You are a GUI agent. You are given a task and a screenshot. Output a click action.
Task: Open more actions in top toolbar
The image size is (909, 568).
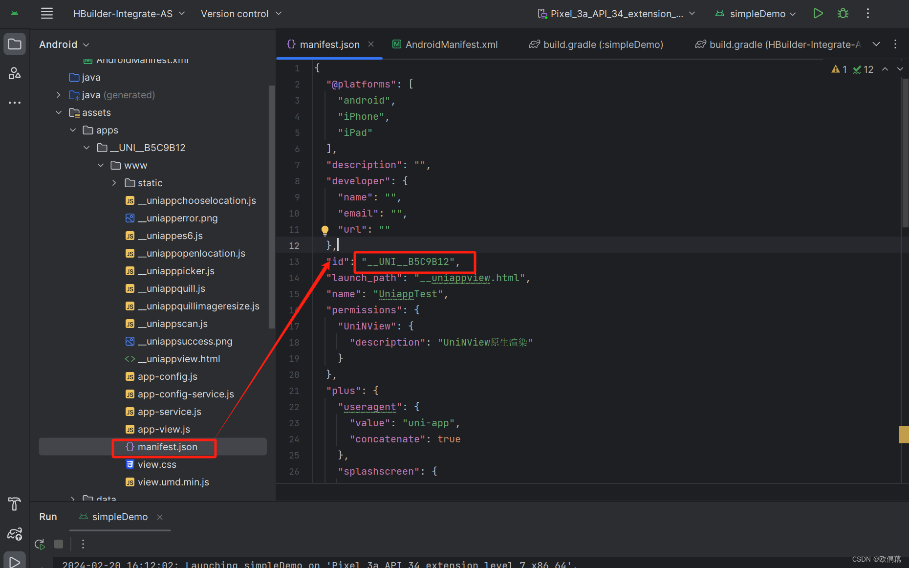tap(868, 14)
